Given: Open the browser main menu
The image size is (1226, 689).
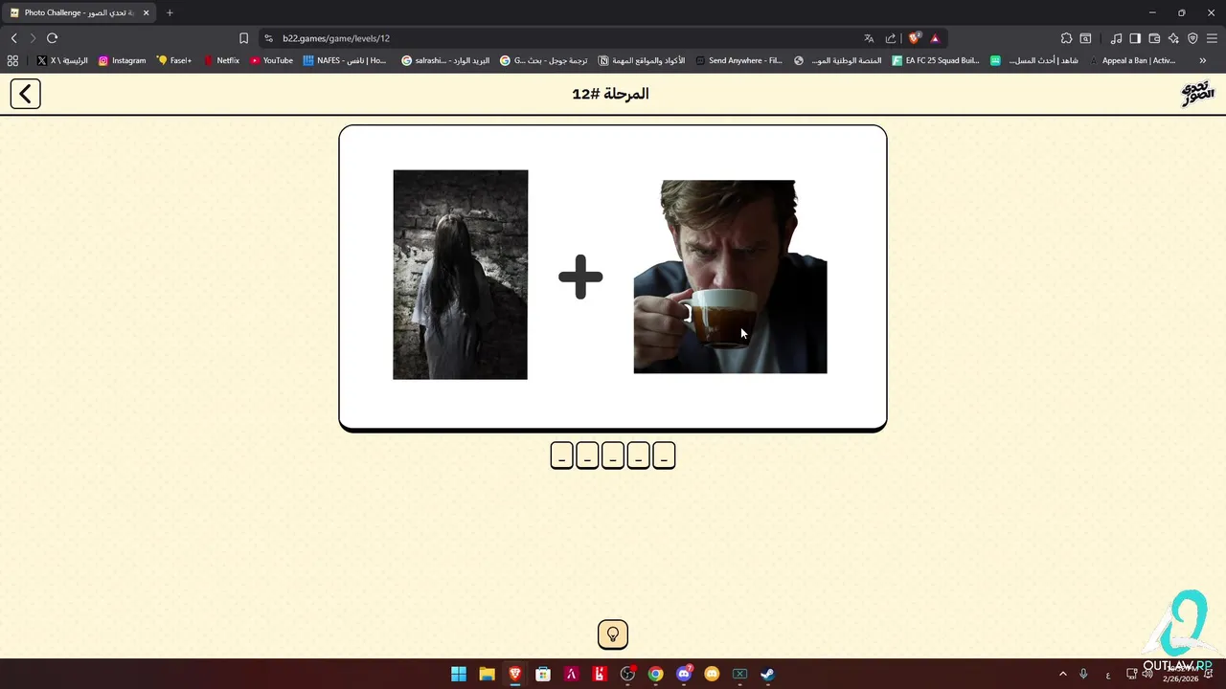Looking at the screenshot, I should pos(1212,38).
